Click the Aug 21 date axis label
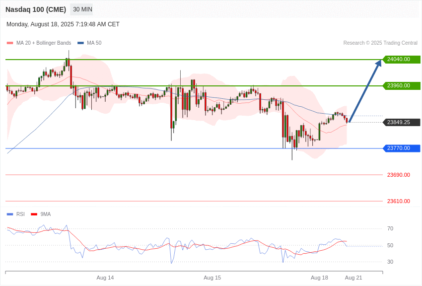This screenshot has height=286, width=422. click(x=353, y=278)
